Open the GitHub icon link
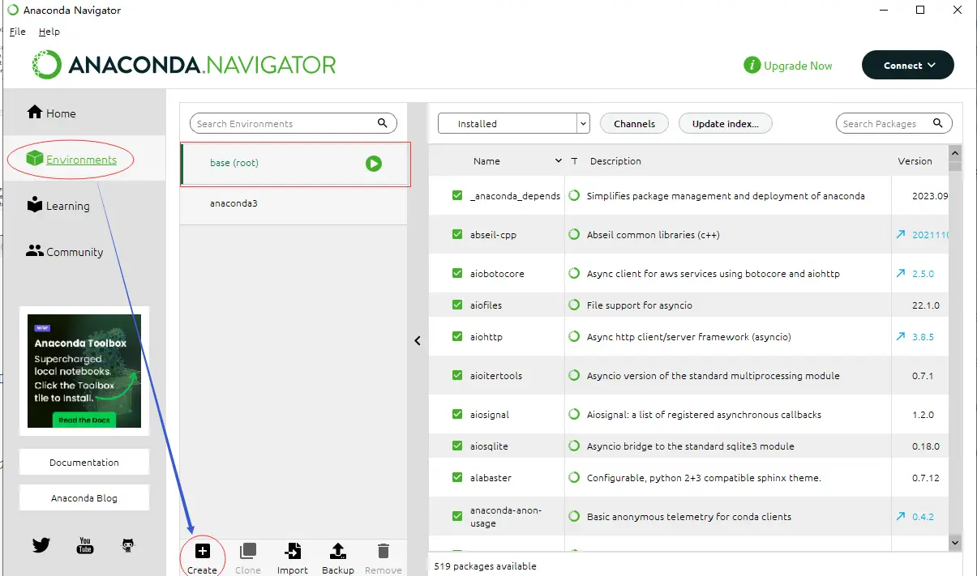This screenshot has height=576, width=977. click(128, 545)
